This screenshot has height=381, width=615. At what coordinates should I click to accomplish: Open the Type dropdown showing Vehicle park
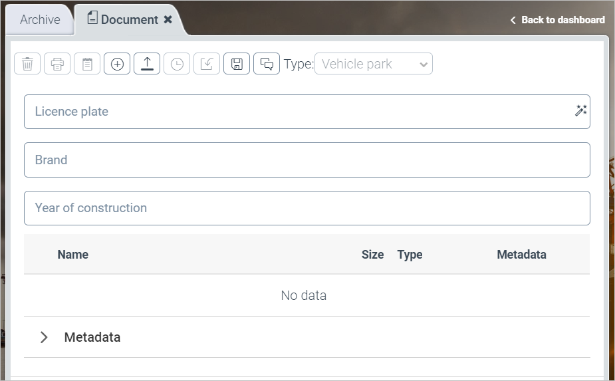[x=373, y=64]
